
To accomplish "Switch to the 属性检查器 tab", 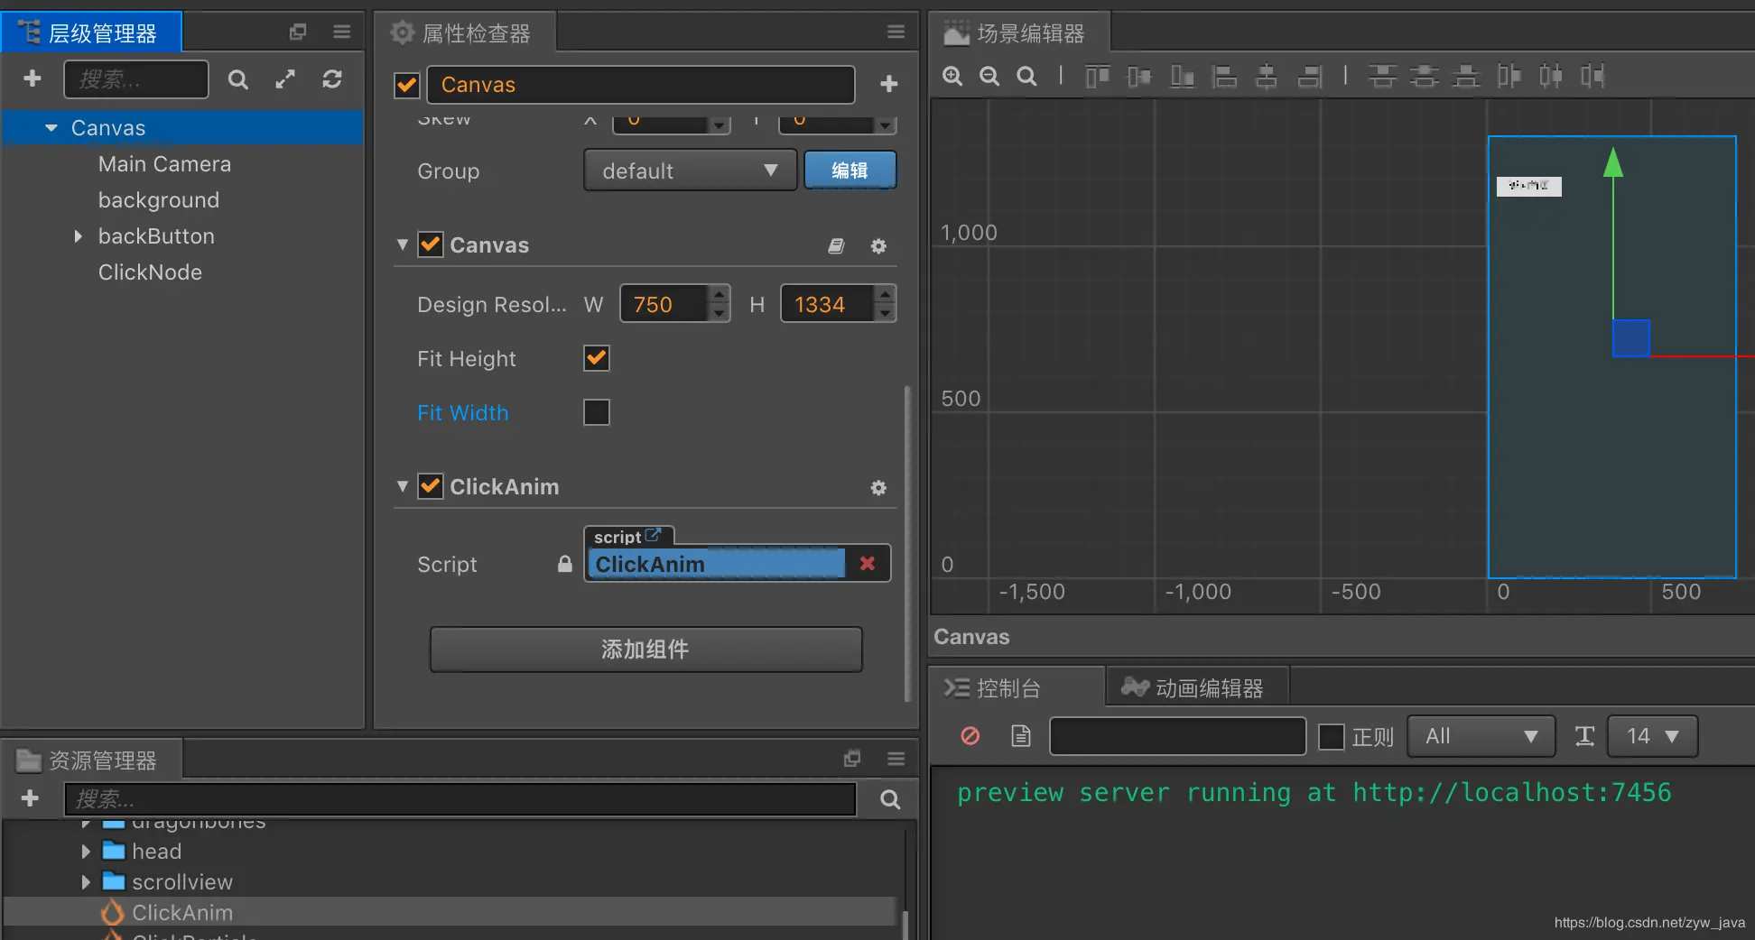I will click(x=465, y=32).
